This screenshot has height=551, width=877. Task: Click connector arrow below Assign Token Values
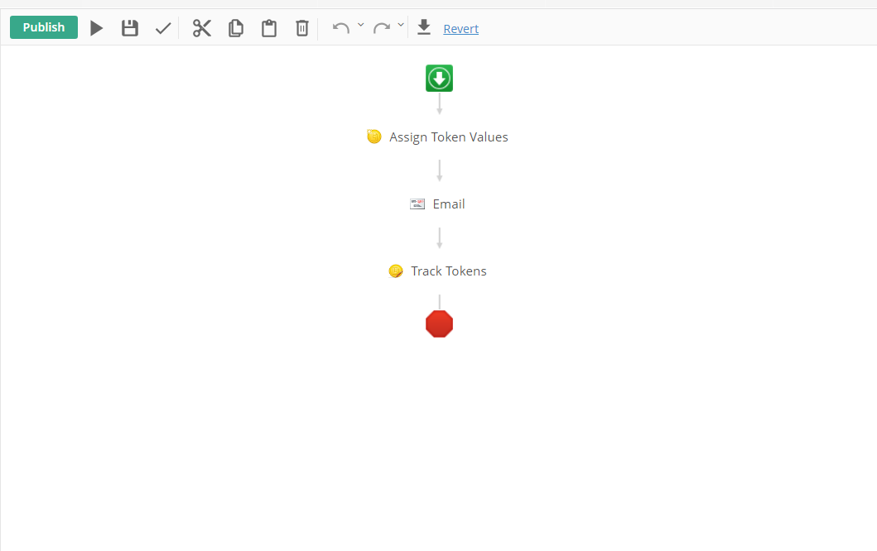tap(440, 171)
